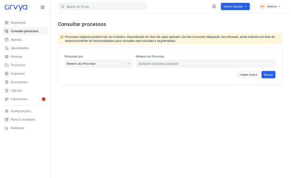This screenshot has height=178, width=291.
Task: Focus the Buscar no Orvya search box
Action: tap(102, 6)
